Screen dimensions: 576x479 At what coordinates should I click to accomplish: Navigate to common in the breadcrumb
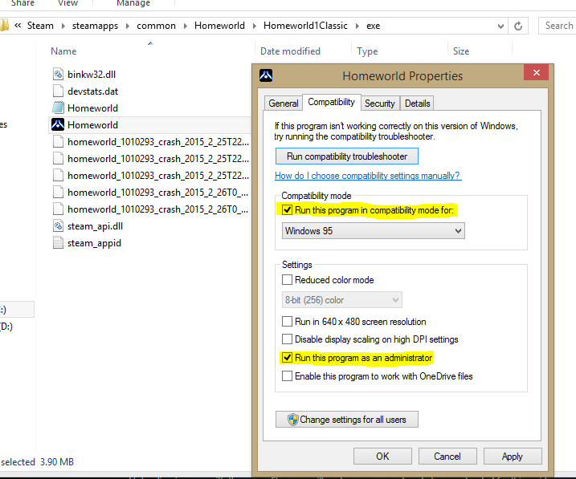point(156,26)
